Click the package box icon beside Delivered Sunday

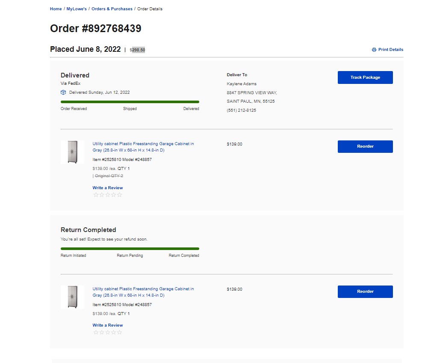[63, 92]
